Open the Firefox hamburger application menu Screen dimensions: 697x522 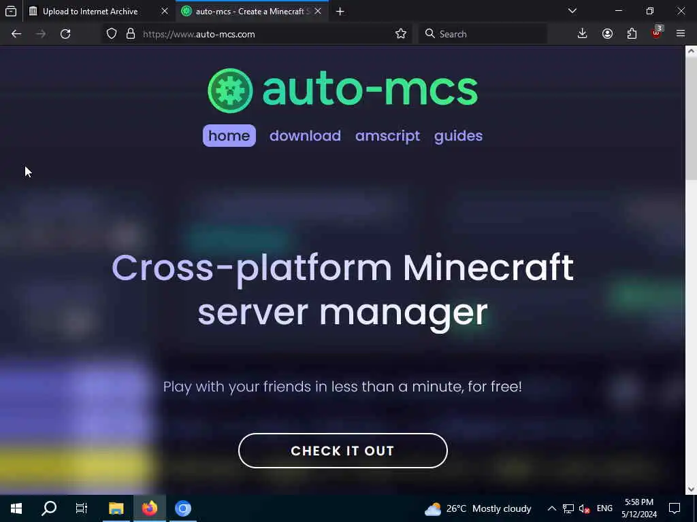(x=681, y=34)
